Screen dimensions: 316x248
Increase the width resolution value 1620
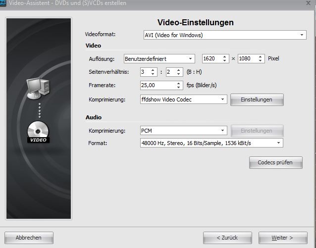coord(225,56)
